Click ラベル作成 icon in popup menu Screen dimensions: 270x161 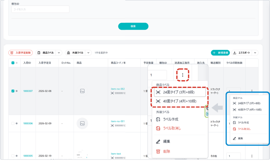tap(158, 119)
